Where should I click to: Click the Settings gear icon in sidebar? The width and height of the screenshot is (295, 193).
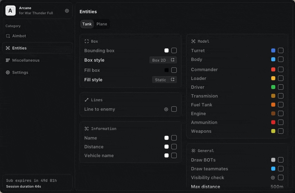coord(8,72)
